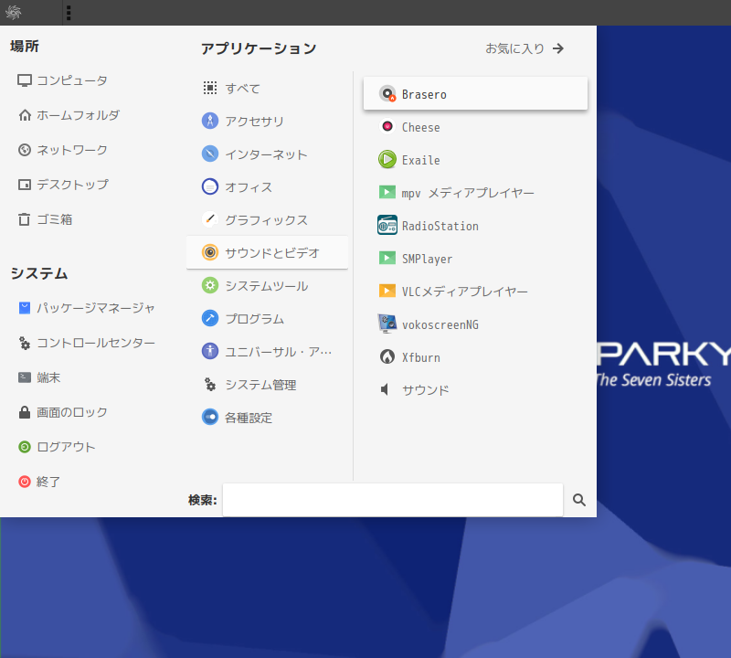731x658 pixels.
Task: Click the magnifier search button
Action: 579,500
